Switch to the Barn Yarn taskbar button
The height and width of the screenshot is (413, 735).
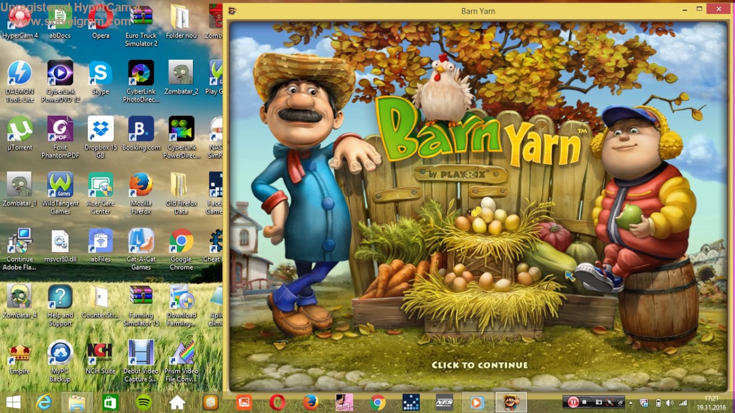(511, 403)
